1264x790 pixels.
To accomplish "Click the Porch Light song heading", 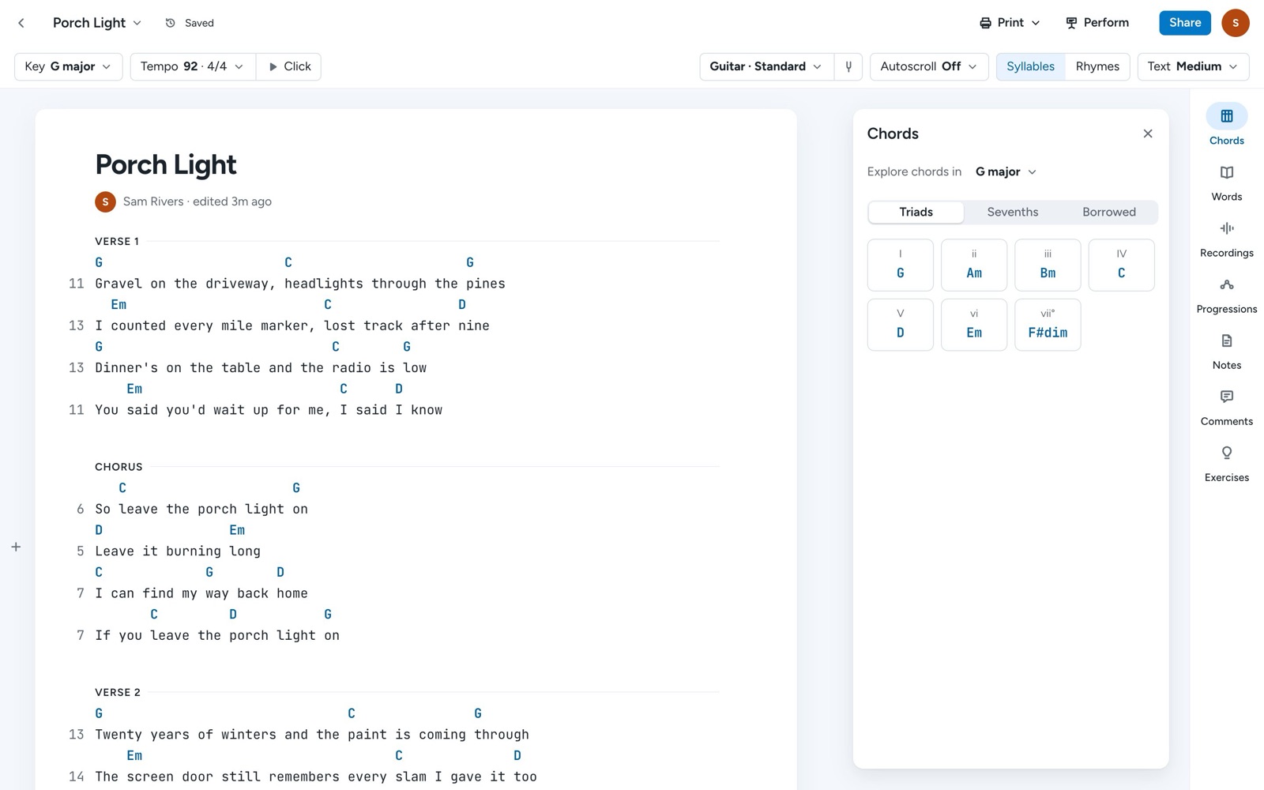I will [166, 165].
